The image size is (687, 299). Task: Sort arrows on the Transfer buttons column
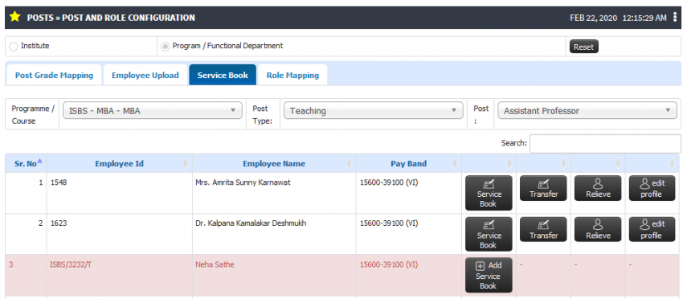tap(563, 163)
